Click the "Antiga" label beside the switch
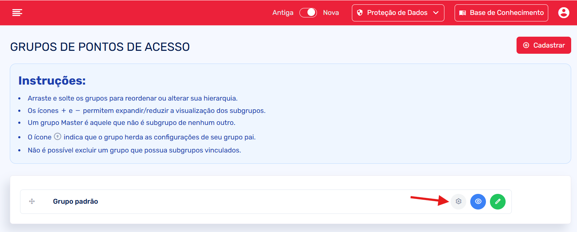Viewport: 577px width, 232px height. pyautogui.click(x=283, y=13)
